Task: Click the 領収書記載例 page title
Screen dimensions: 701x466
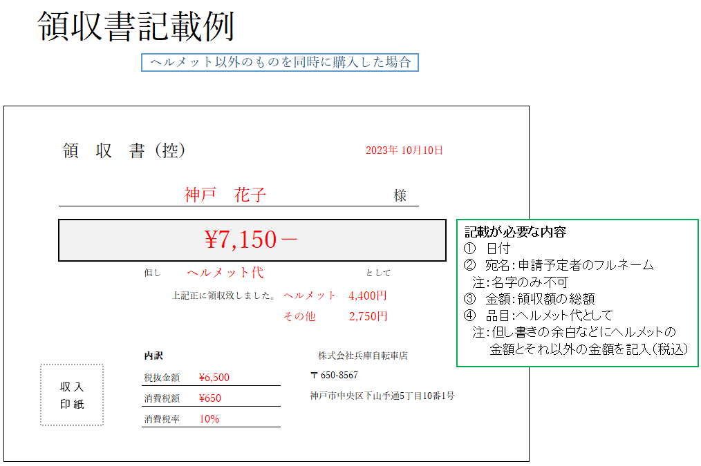Action: click(x=135, y=27)
